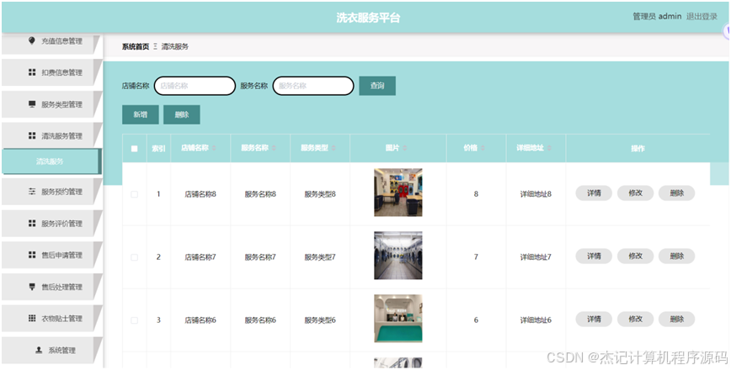Click the icon beside 售后处理管理
This screenshot has height=370, width=731.
(32, 287)
